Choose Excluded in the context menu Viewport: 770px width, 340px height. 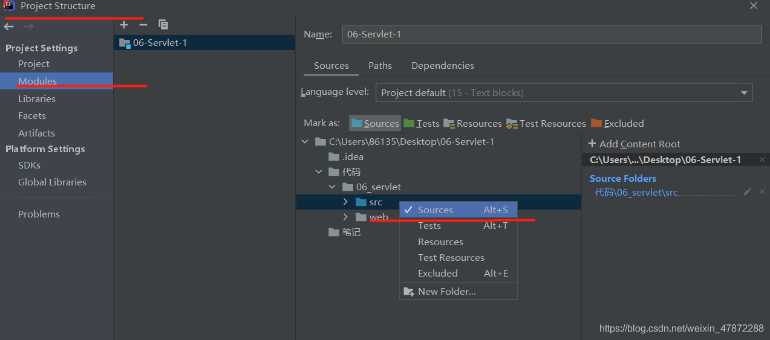(458, 273)
